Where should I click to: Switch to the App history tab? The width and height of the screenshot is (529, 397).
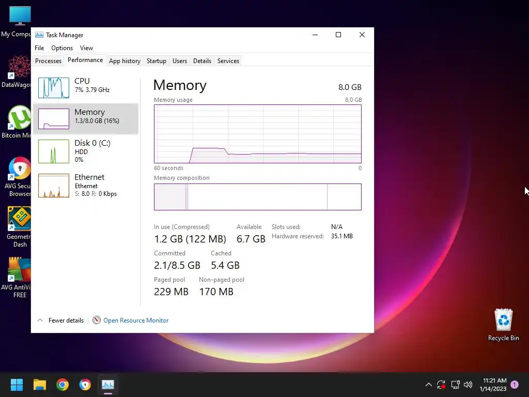125,61
